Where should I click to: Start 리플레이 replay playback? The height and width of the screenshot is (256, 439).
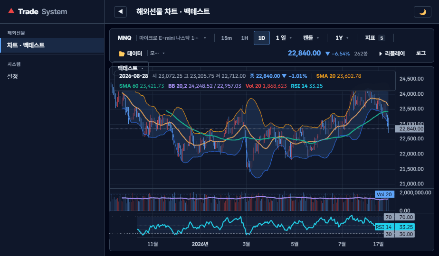click(391, 54)
